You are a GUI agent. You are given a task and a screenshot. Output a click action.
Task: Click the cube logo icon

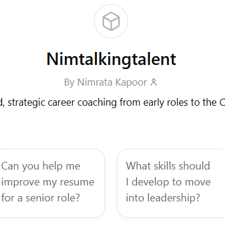[111, 21]
